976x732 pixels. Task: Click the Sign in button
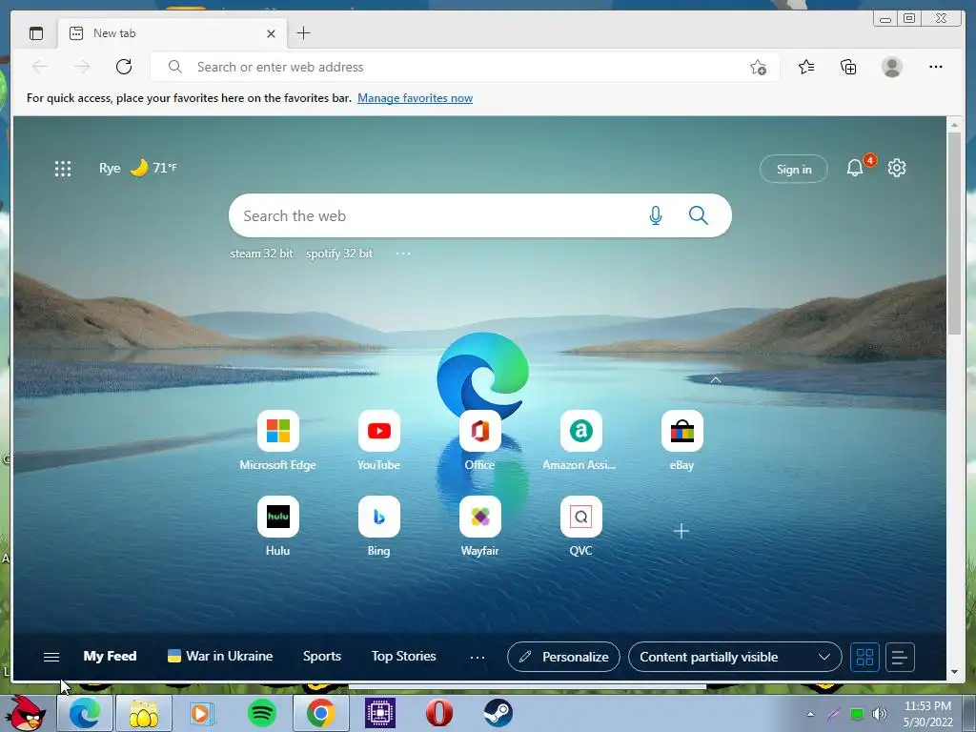794,169
